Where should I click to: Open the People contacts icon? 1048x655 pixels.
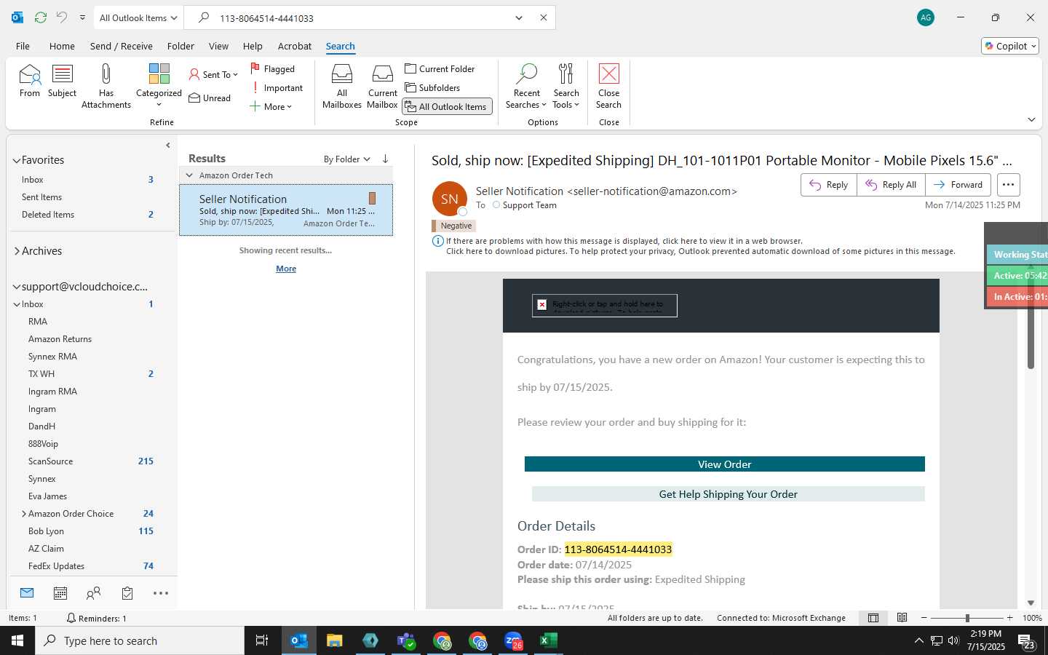point(93,593)
